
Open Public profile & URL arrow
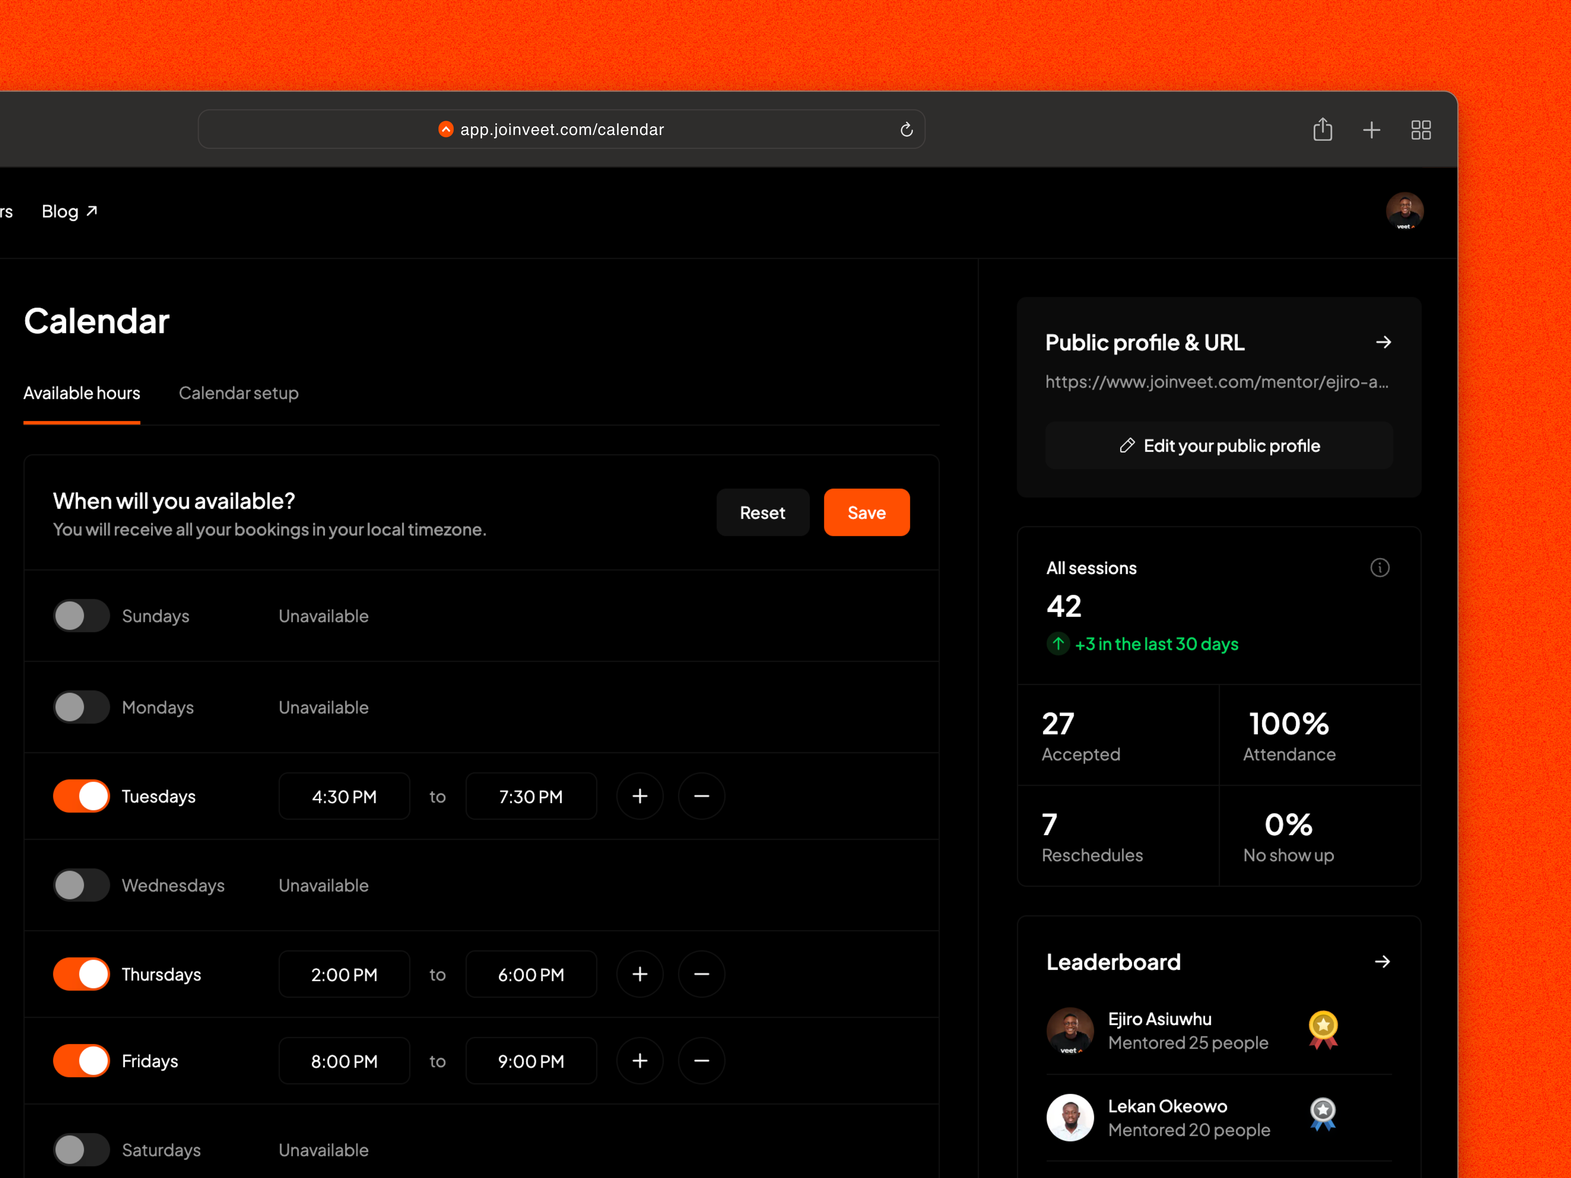(x=1383, y=342)
